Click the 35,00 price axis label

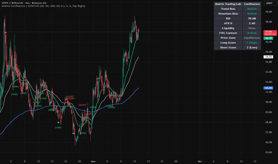pyautogui.click(x=268, y=52)
